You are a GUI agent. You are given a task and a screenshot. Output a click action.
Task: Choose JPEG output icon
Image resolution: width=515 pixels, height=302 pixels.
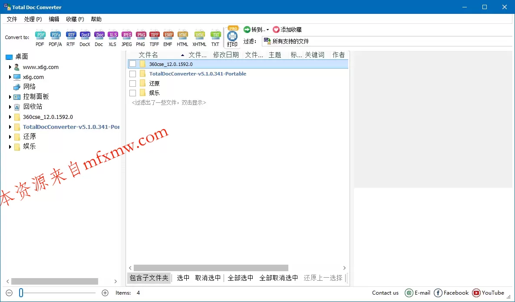pos(127,35)
